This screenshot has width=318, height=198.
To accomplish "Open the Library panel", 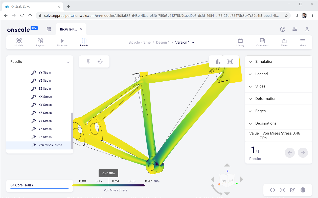I will coord(240,42).
